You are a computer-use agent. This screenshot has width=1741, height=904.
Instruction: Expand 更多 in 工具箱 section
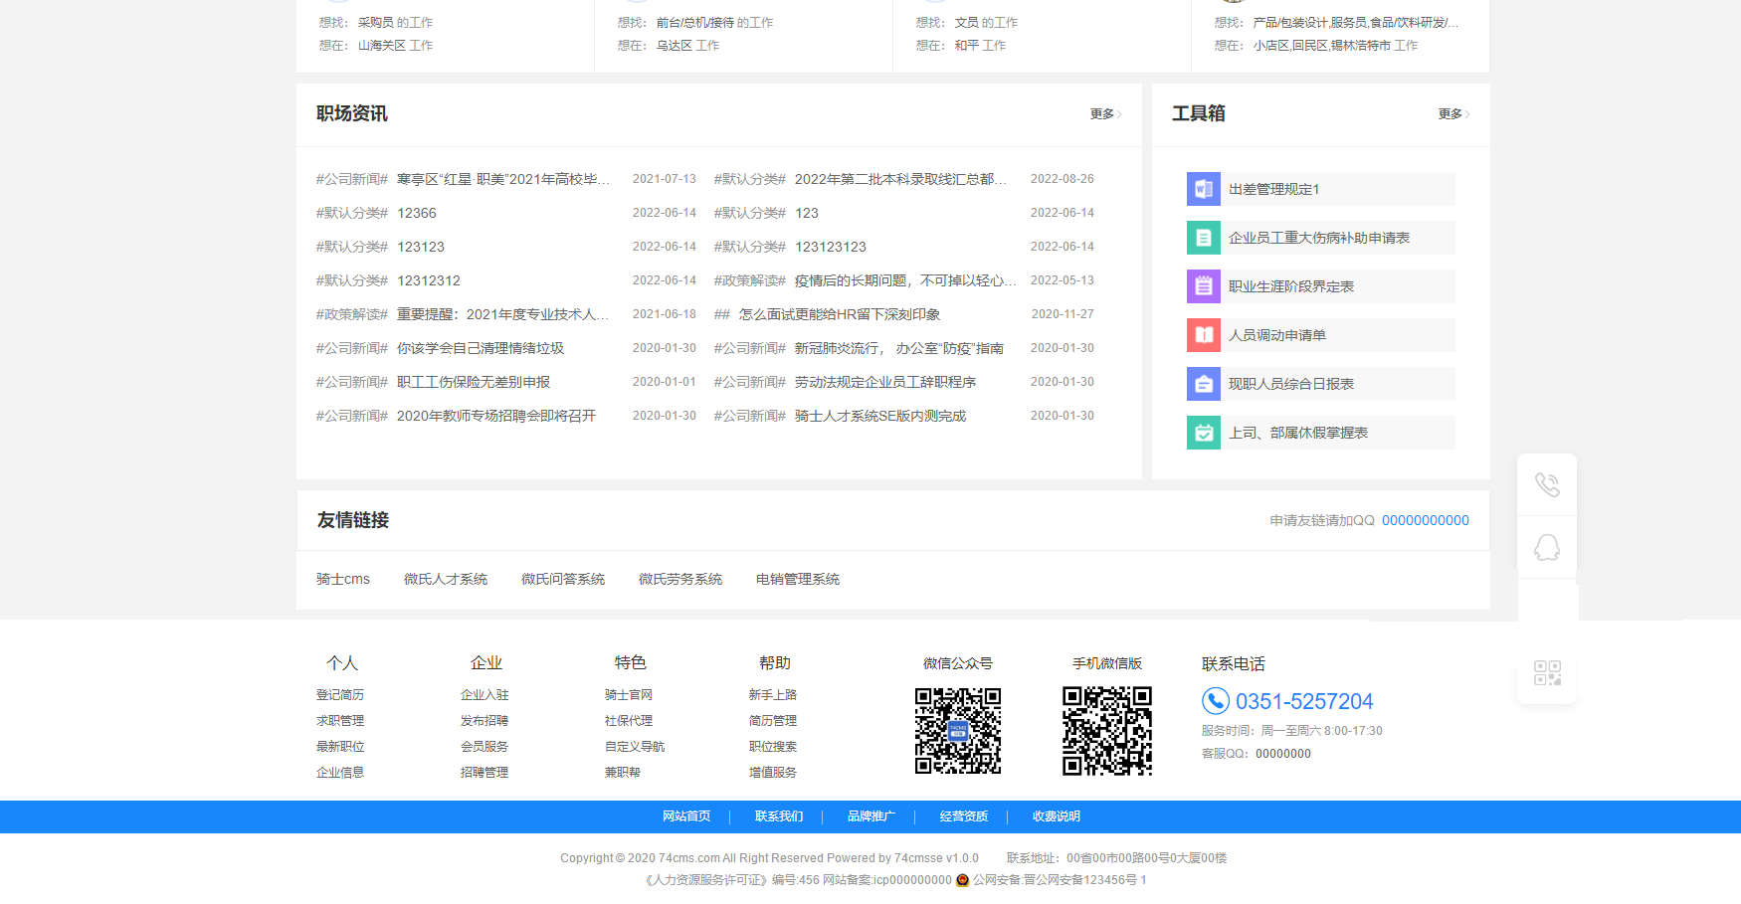1453,114
